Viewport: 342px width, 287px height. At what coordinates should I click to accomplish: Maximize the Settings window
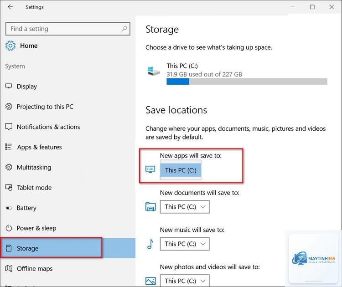312,7
